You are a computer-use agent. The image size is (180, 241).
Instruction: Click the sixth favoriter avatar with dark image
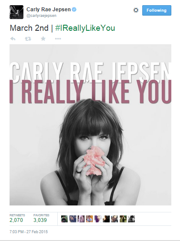tap(106, 219)
